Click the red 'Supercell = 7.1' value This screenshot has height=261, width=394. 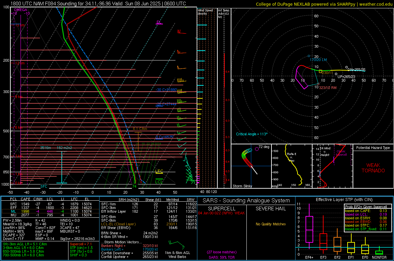point(81,244)
